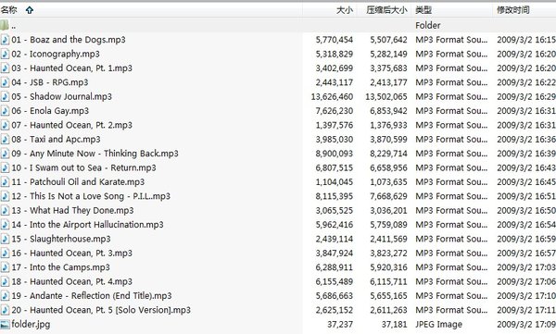Select file name '17 - Into the Camps.mp3'

click(60, 267)
